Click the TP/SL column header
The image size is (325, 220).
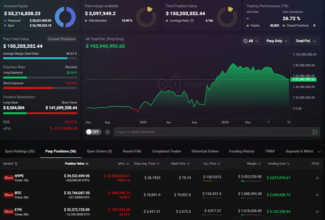pos(315,164)
